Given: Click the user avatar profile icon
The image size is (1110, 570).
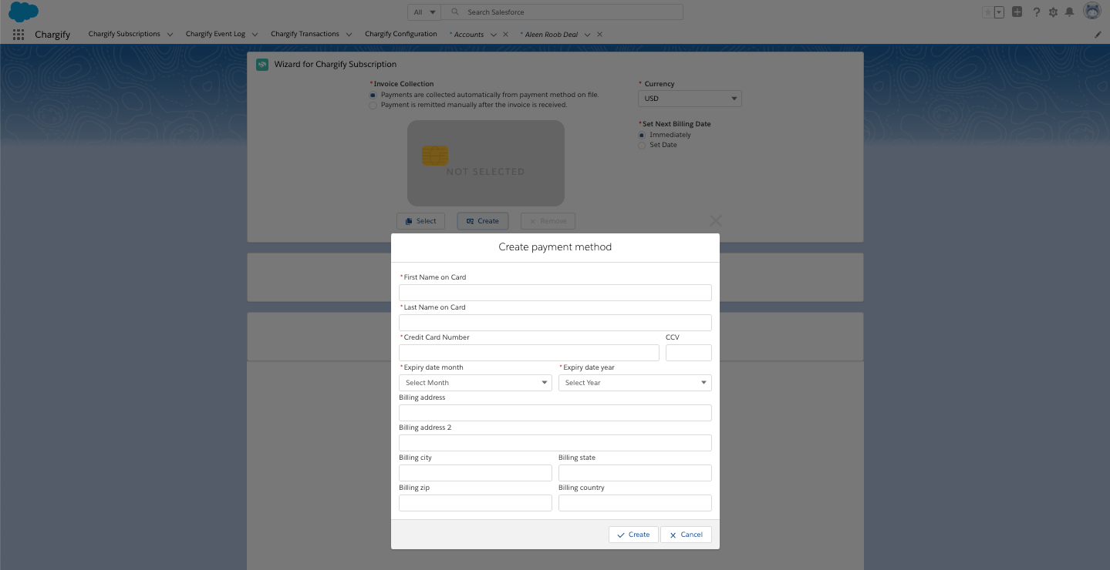Looking at the screenshot, I should coord(1091,12).
